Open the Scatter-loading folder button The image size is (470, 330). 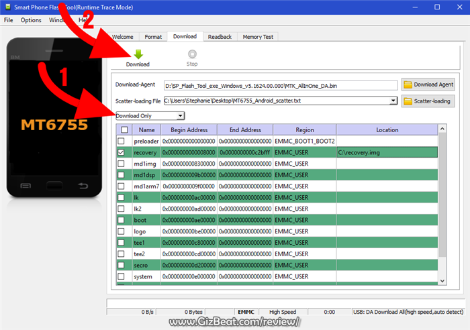[428, 101]
